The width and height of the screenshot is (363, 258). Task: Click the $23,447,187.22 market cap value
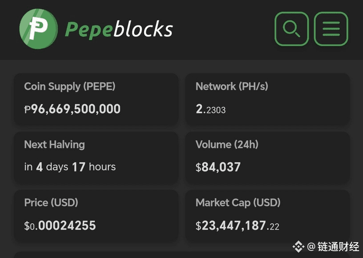coord(238,226)
